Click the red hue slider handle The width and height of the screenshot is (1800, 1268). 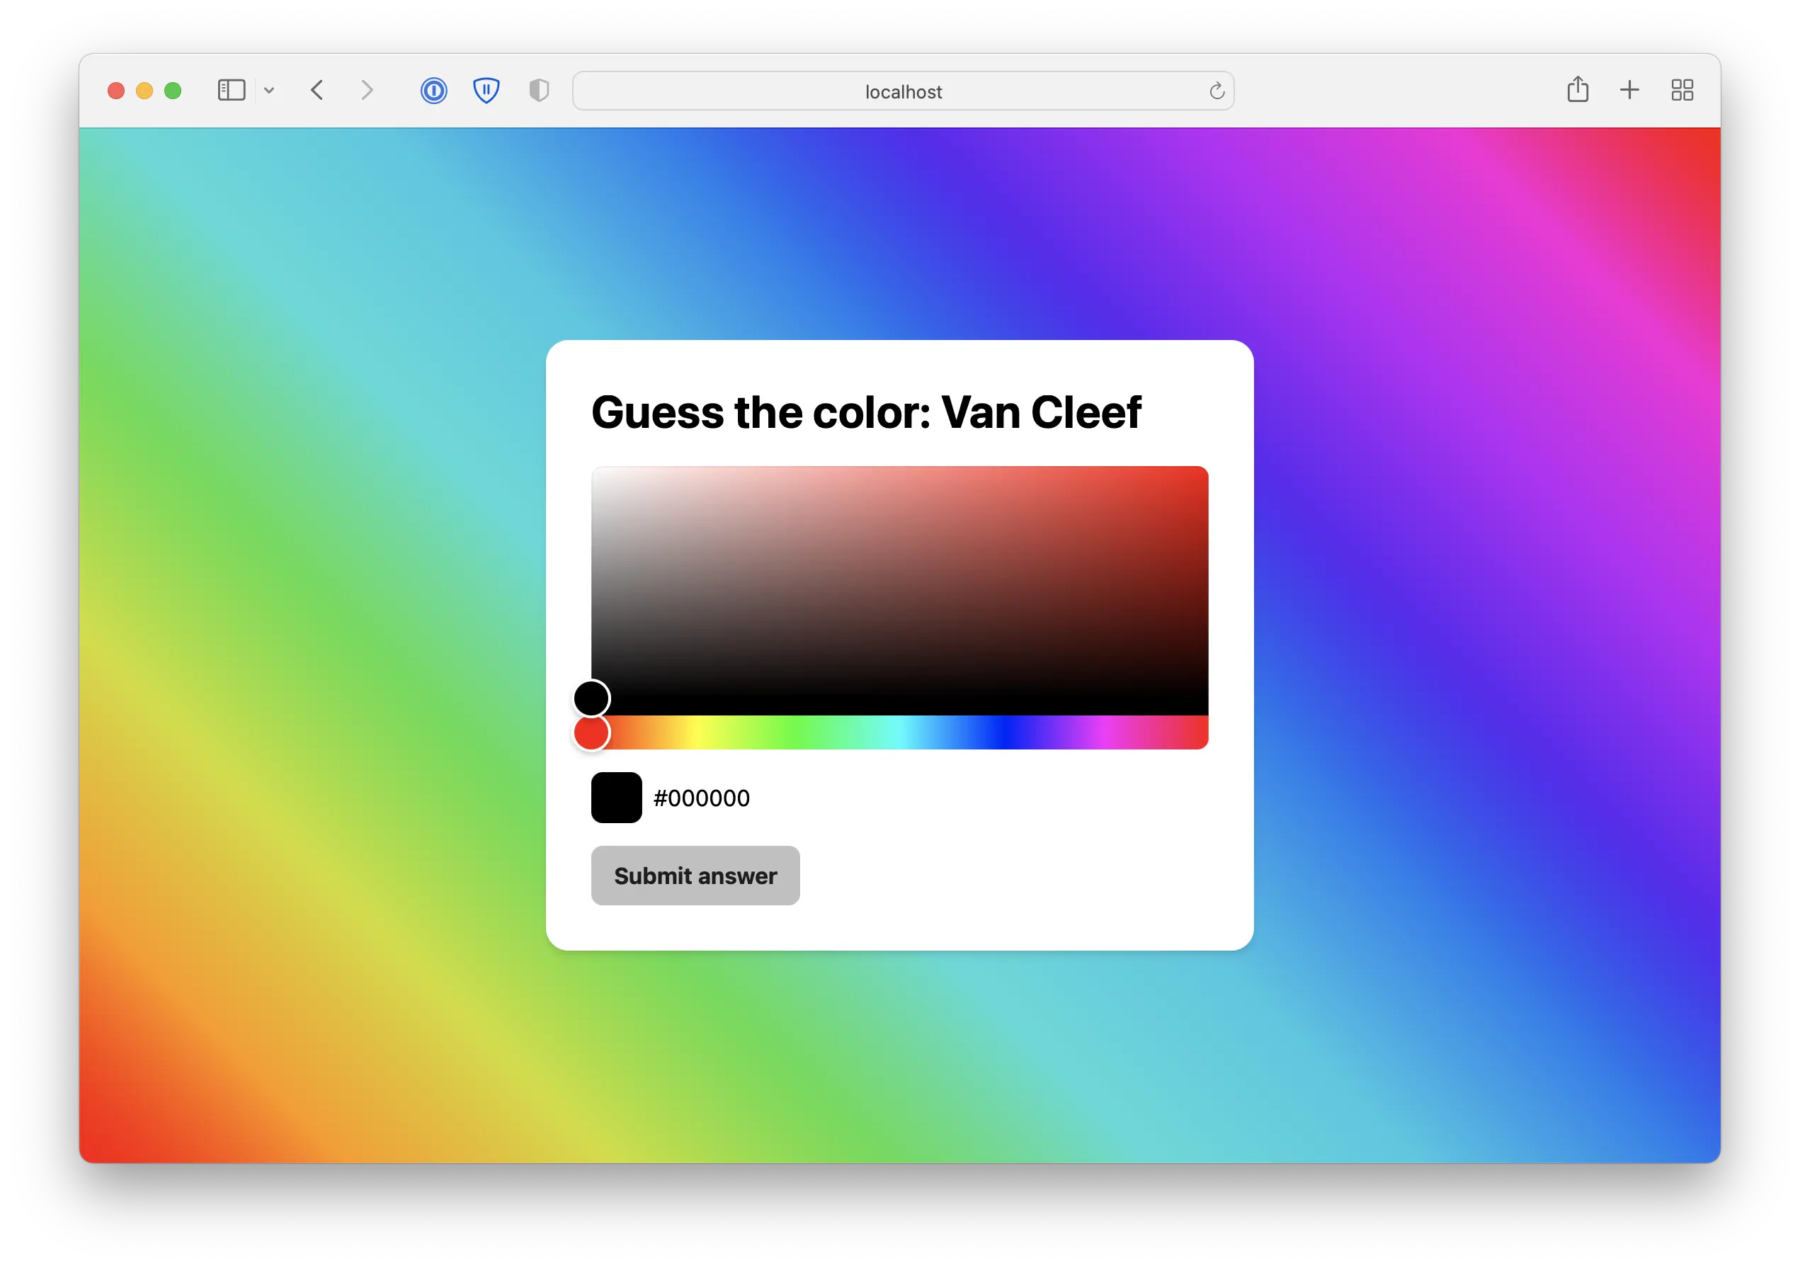point(592,732)
